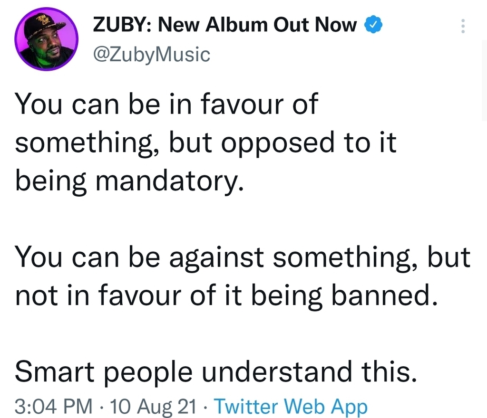The width and height of the screenshot is (487, 418).
Task: Click the word 'against' in the tweet
Action: coord(216,259)
